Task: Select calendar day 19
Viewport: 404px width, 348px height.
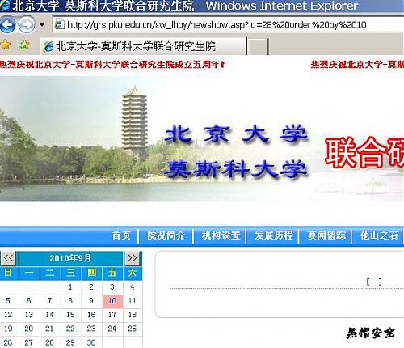Action: click(x=8, y=329)
